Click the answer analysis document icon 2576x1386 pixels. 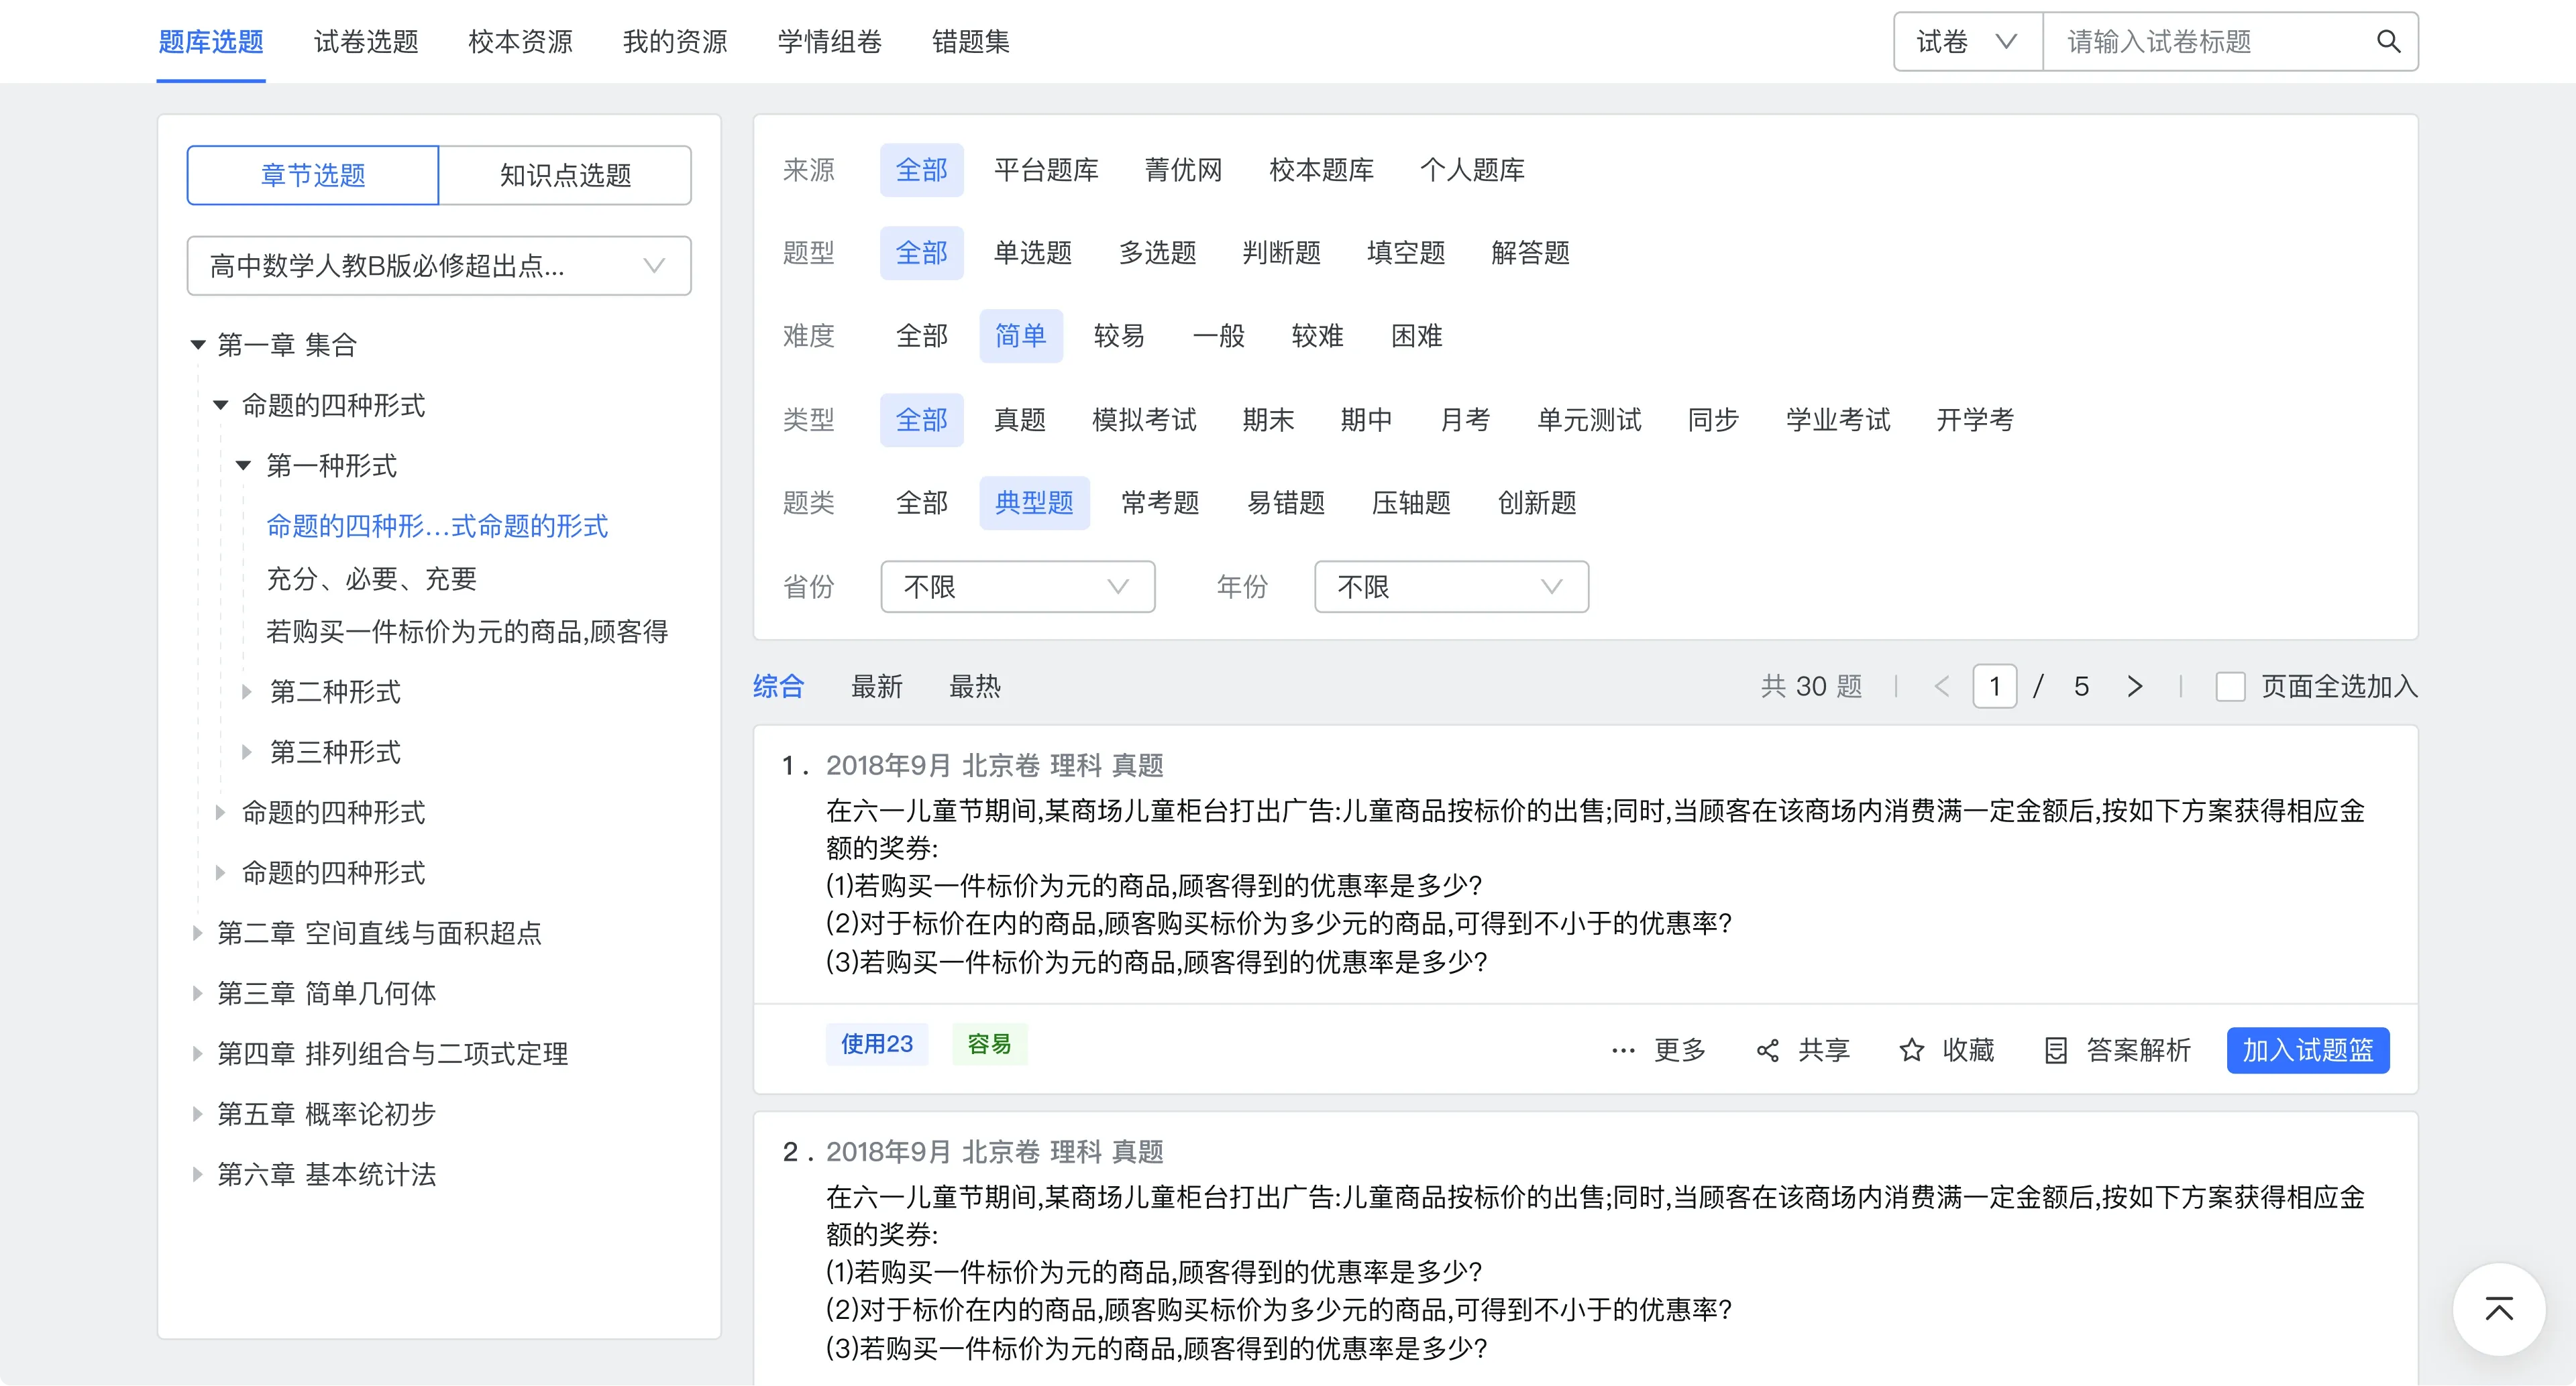coord(2056,1050)
